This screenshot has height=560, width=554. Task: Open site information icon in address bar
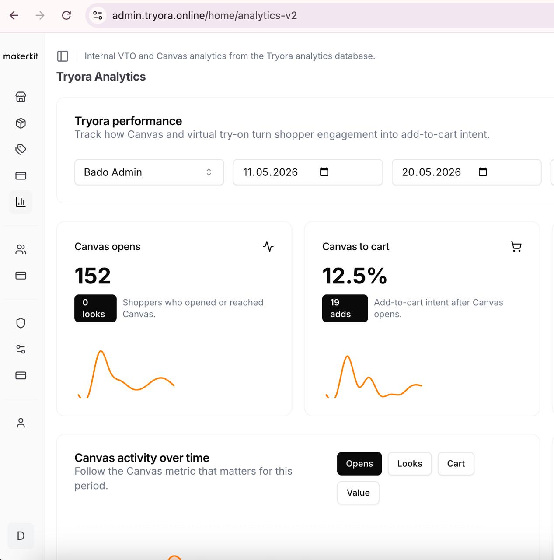coord(98,16)
